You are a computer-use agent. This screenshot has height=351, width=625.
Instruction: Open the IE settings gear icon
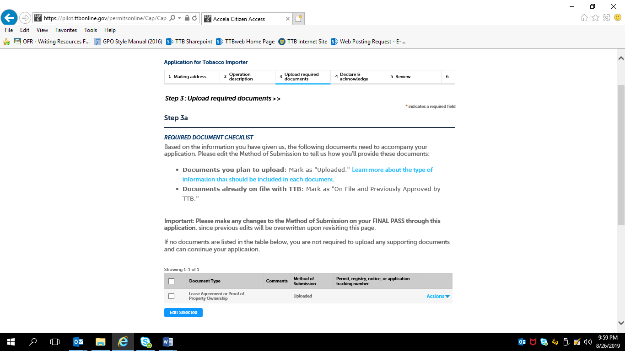click(607, 18)
